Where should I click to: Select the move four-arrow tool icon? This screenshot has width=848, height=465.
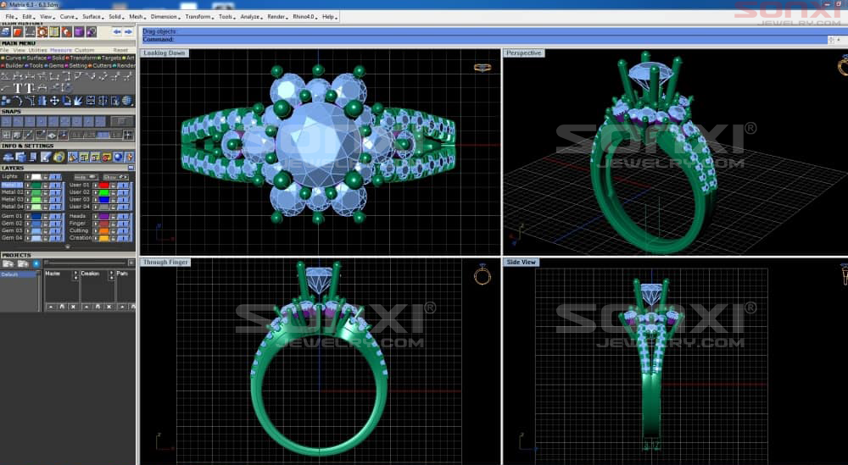tap(54, 101)
